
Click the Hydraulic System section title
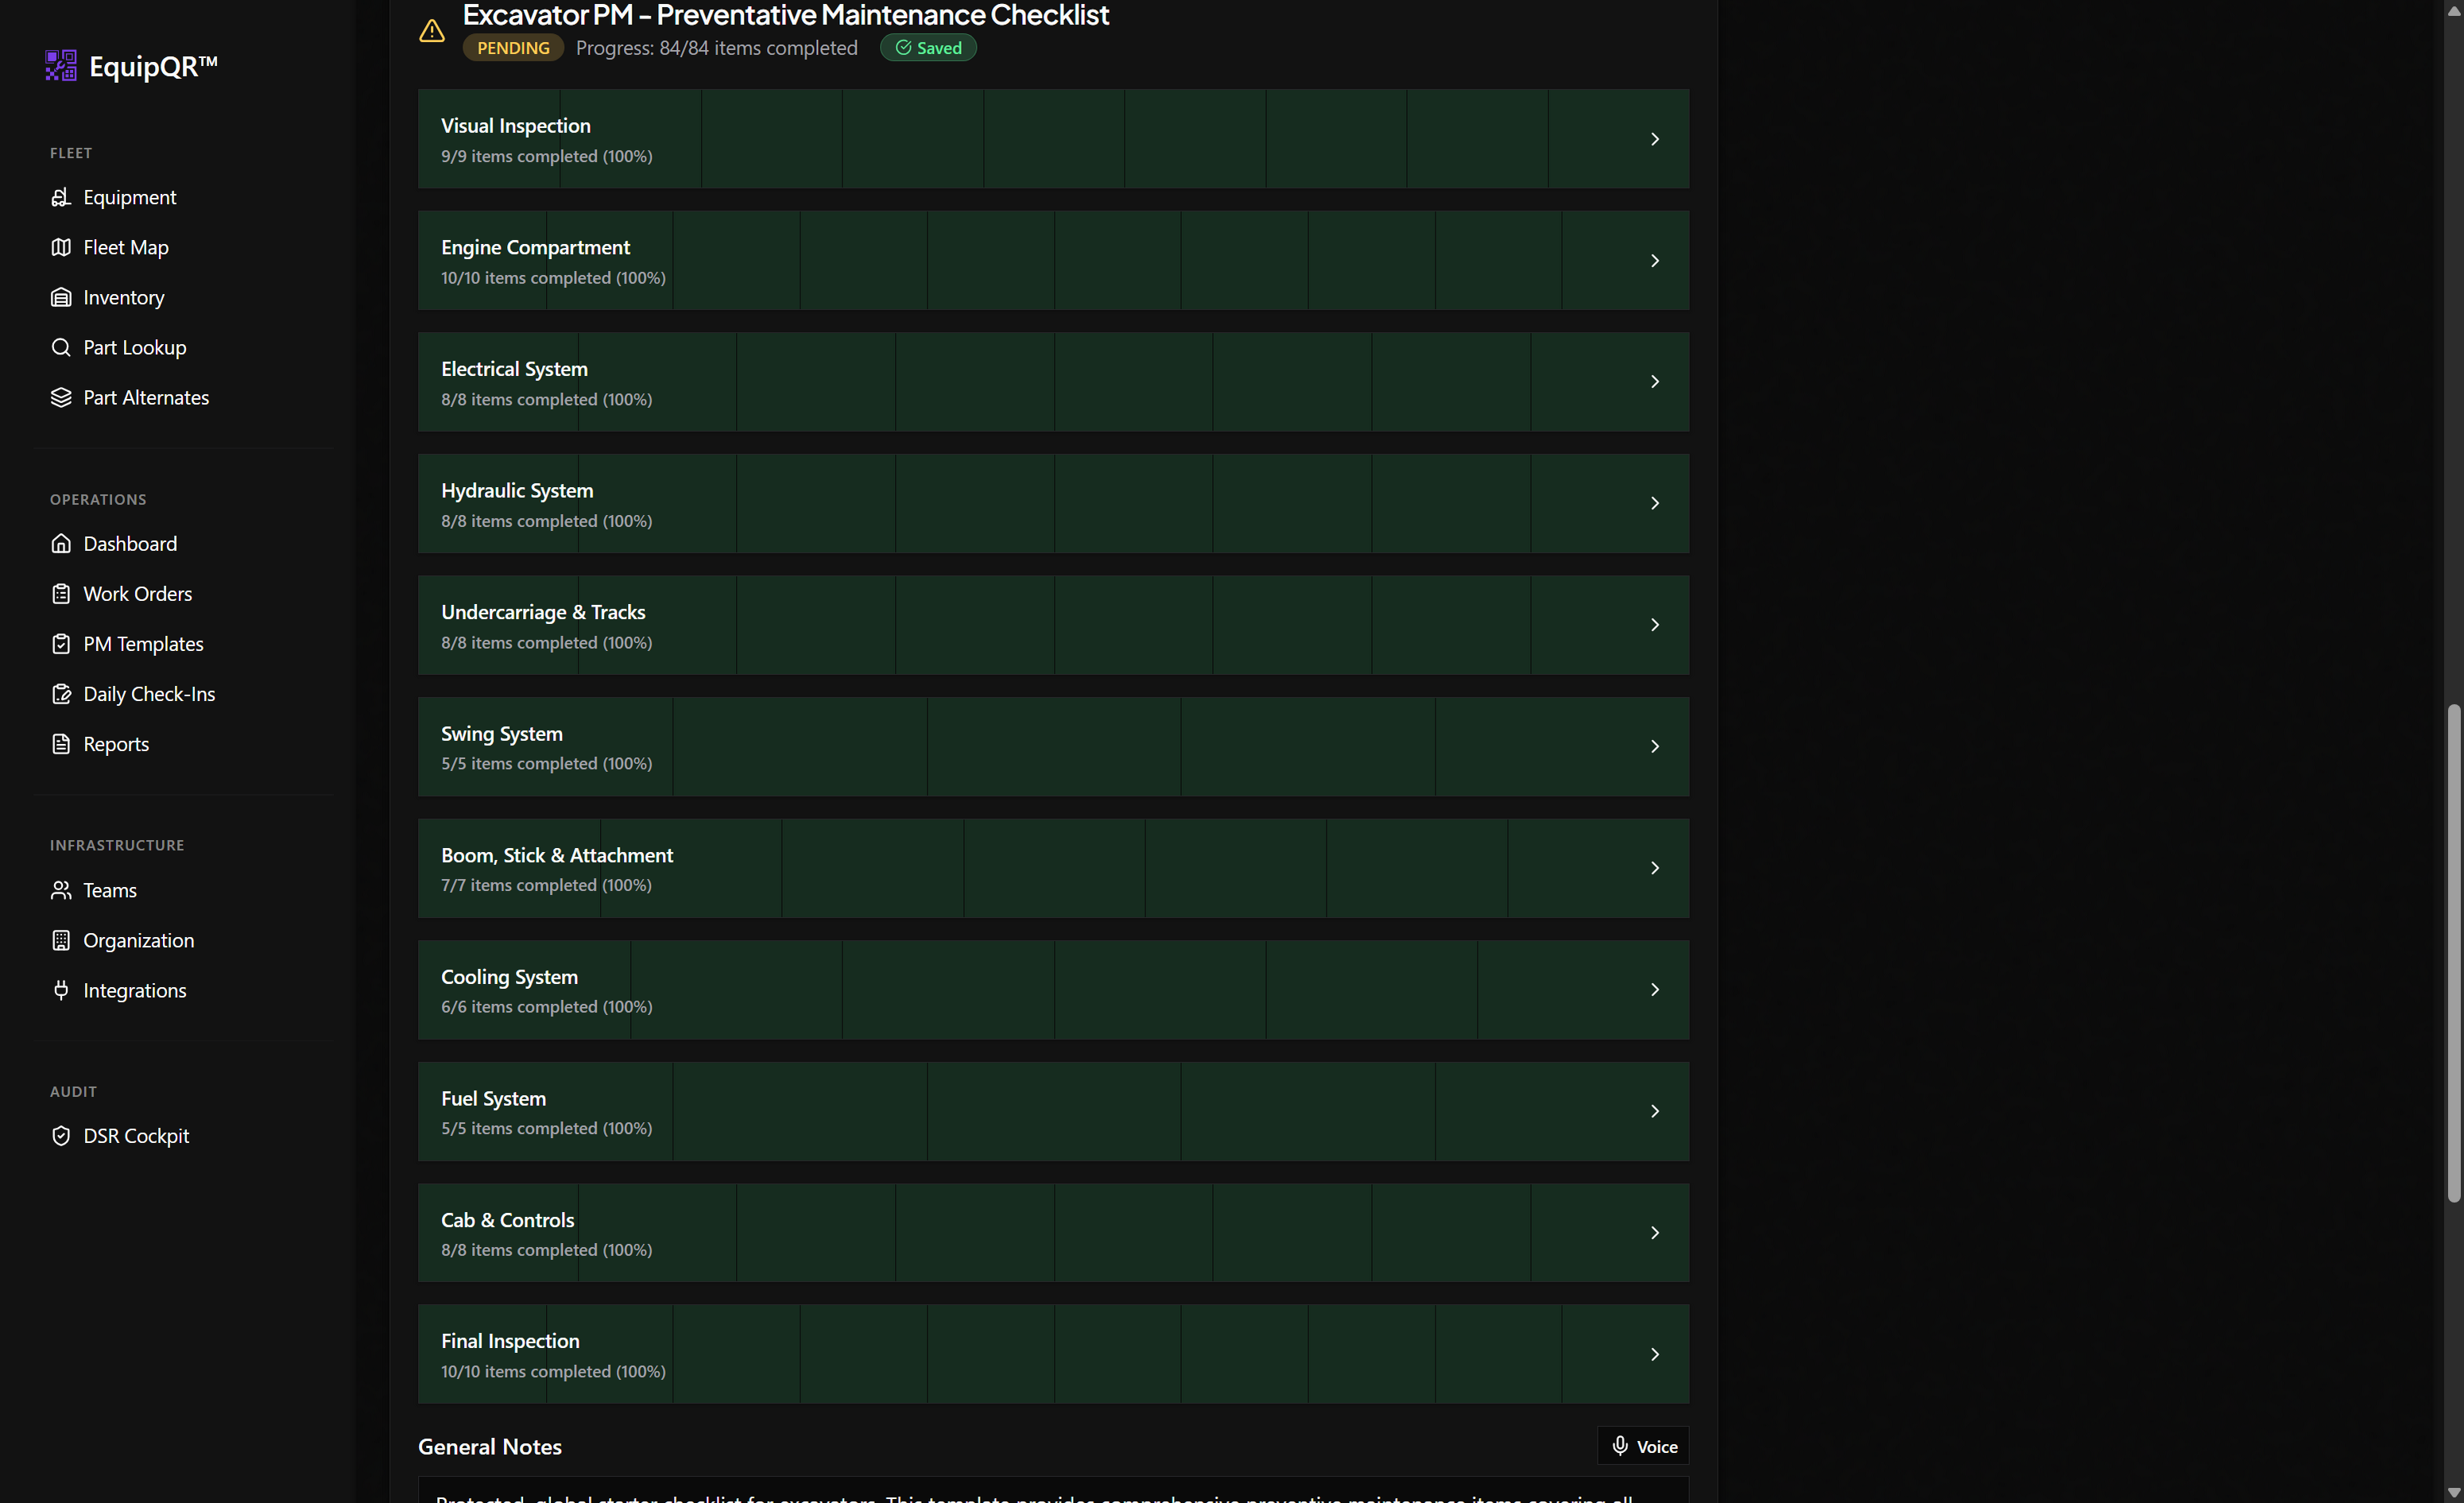[x=517, y=490]
